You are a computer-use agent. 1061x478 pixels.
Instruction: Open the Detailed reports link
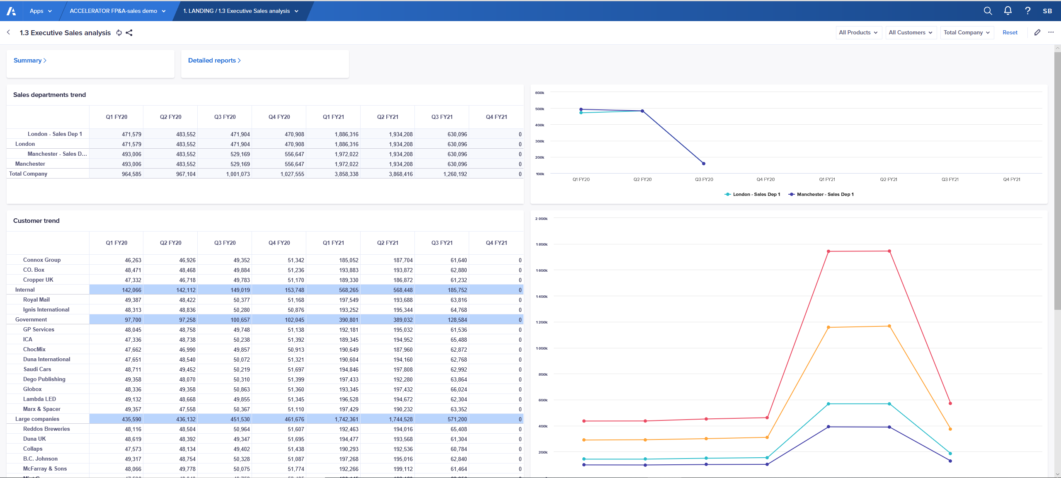[214, 60]
